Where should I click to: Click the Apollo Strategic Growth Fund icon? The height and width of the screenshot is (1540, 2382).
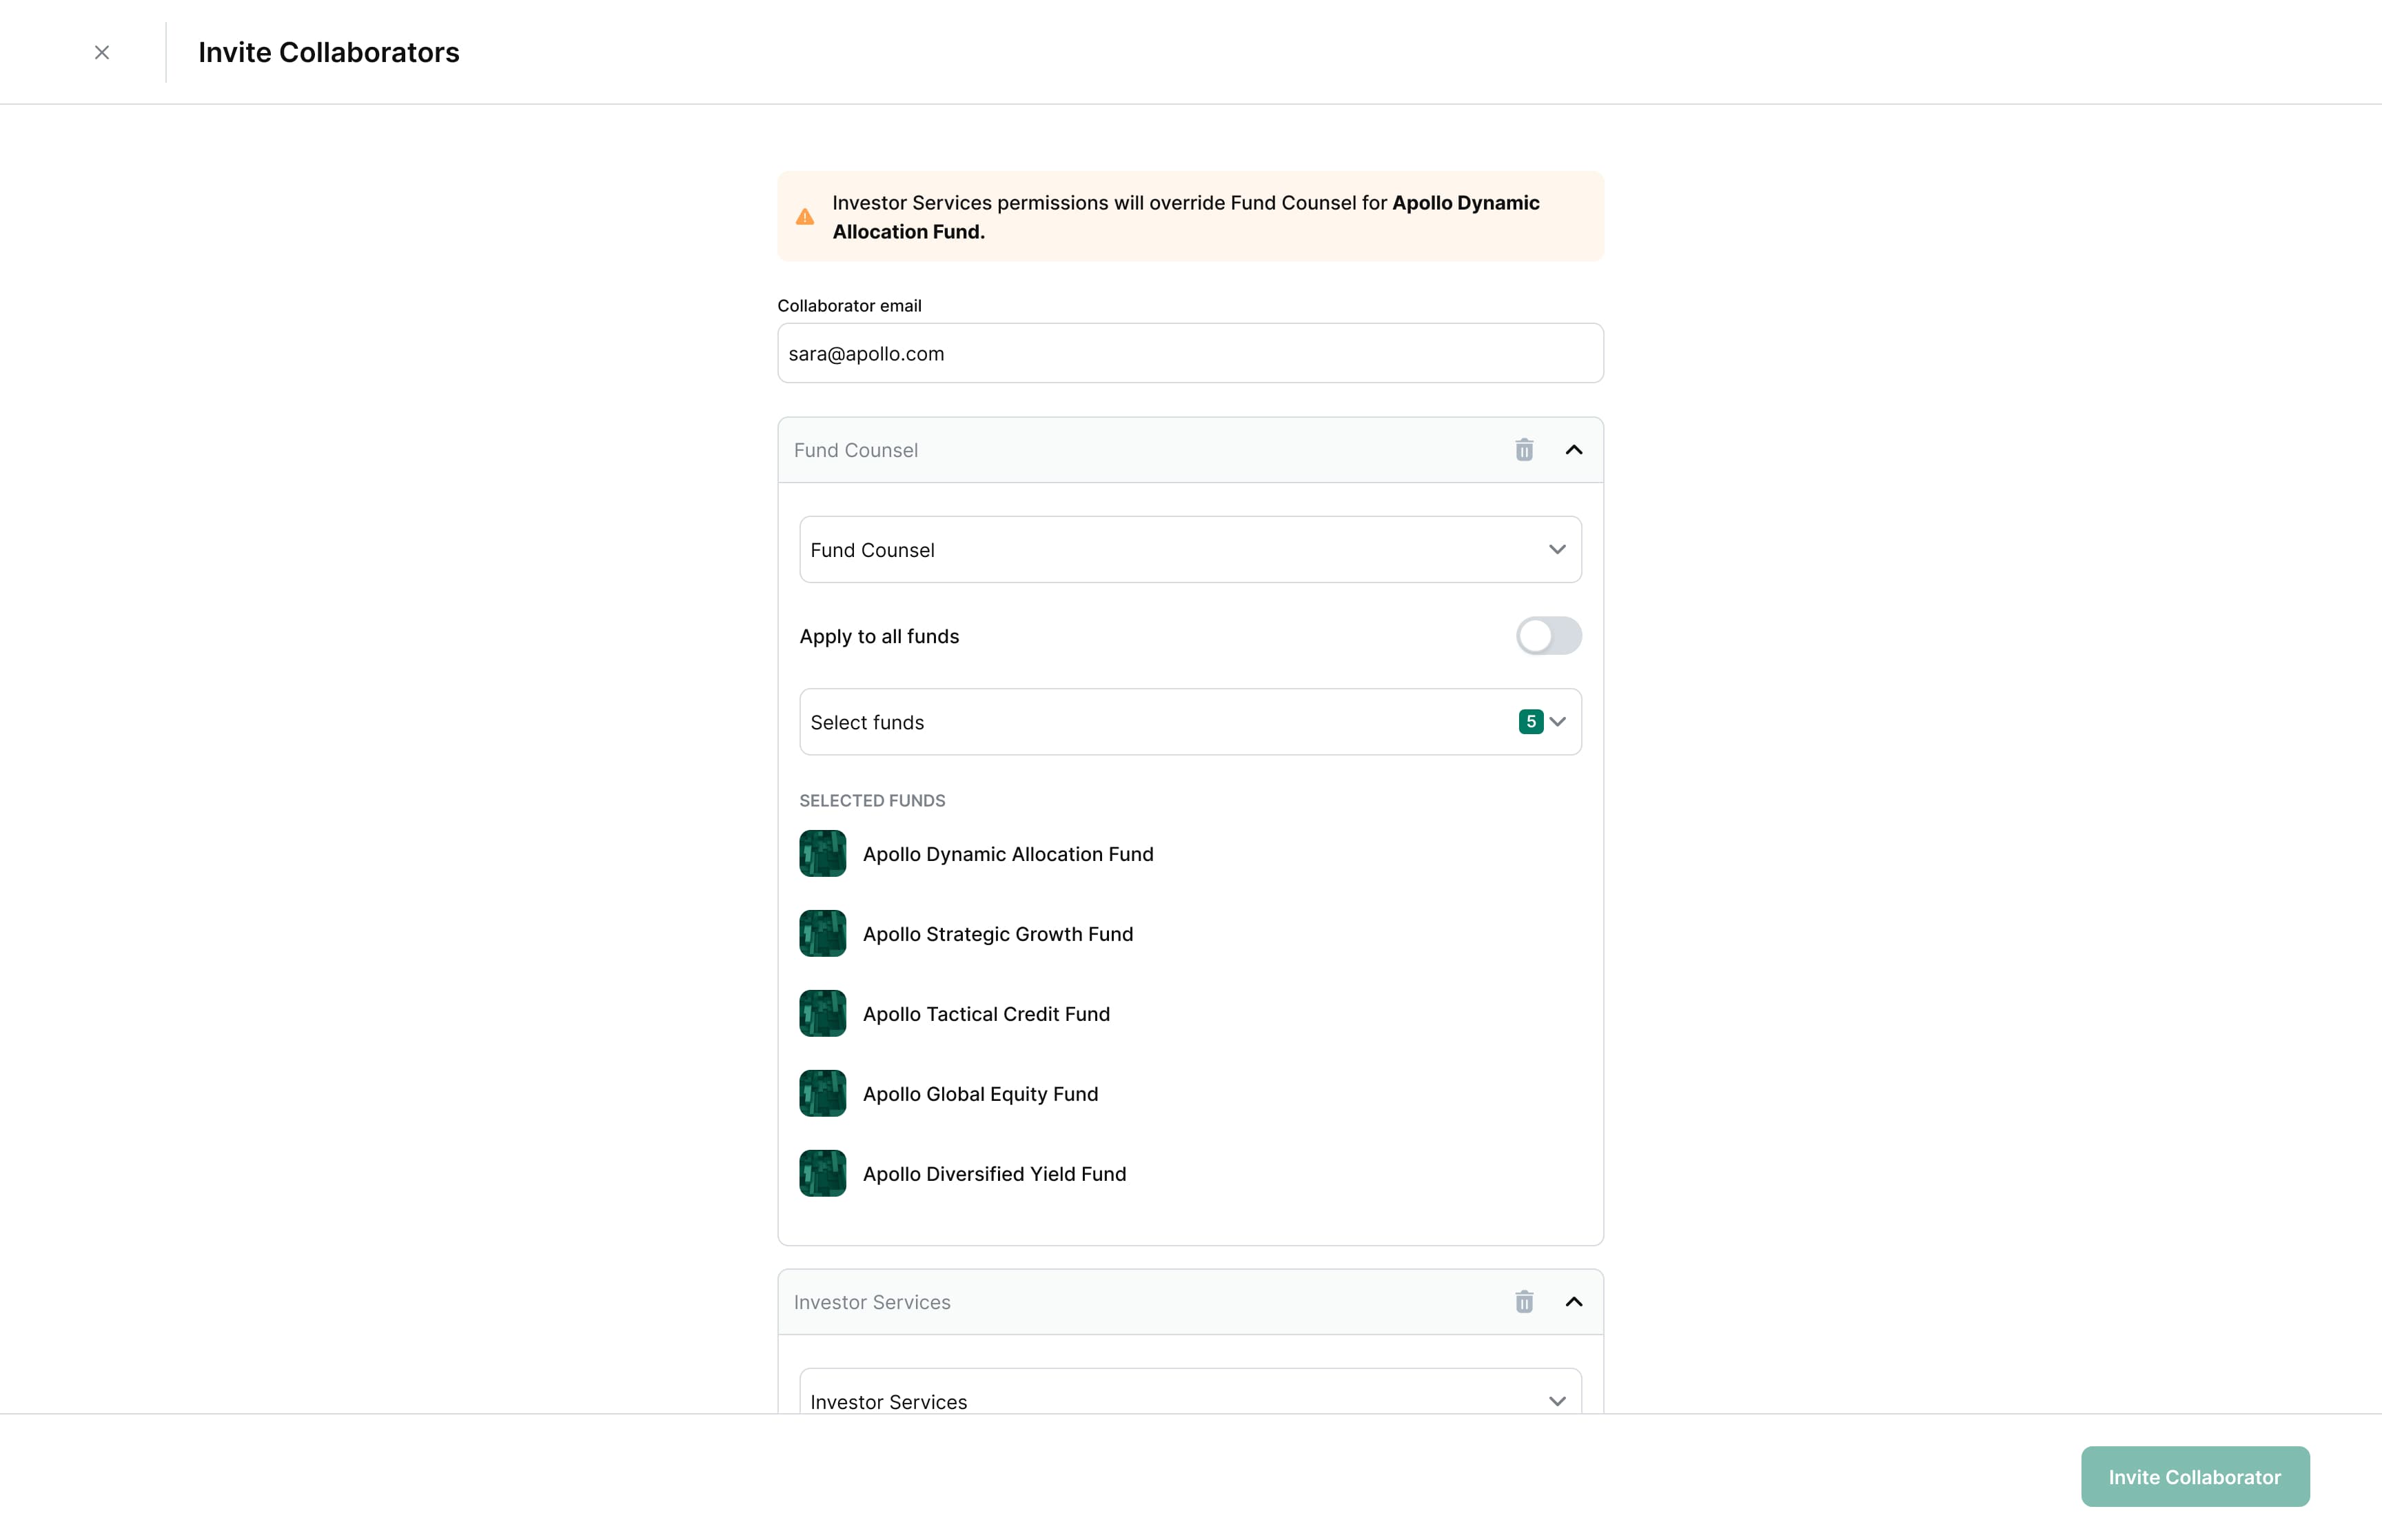pyautogui.click(x=823, y=934)
